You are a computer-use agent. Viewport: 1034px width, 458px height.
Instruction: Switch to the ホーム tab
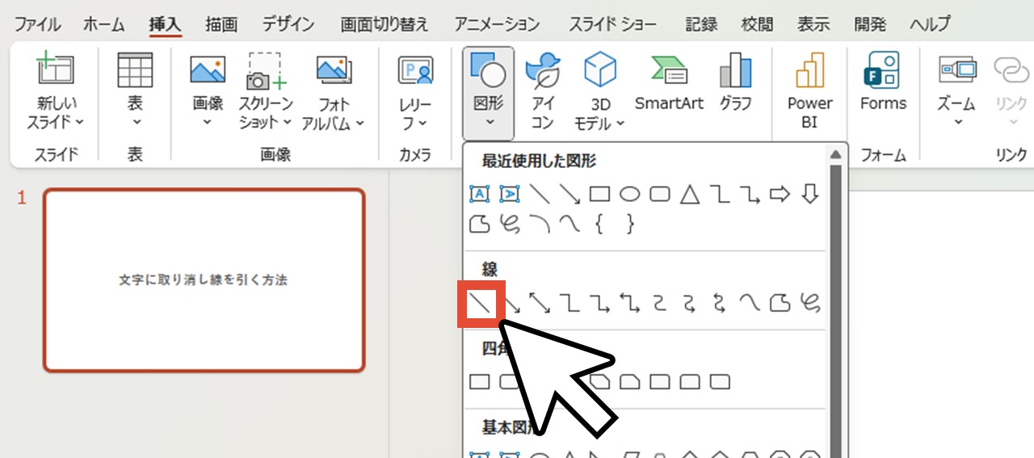[x=104, y=24]
